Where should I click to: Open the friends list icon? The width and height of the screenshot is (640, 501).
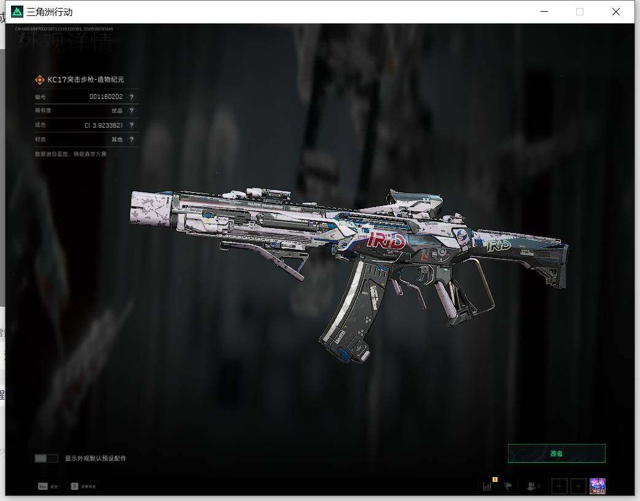coord(532,486)
